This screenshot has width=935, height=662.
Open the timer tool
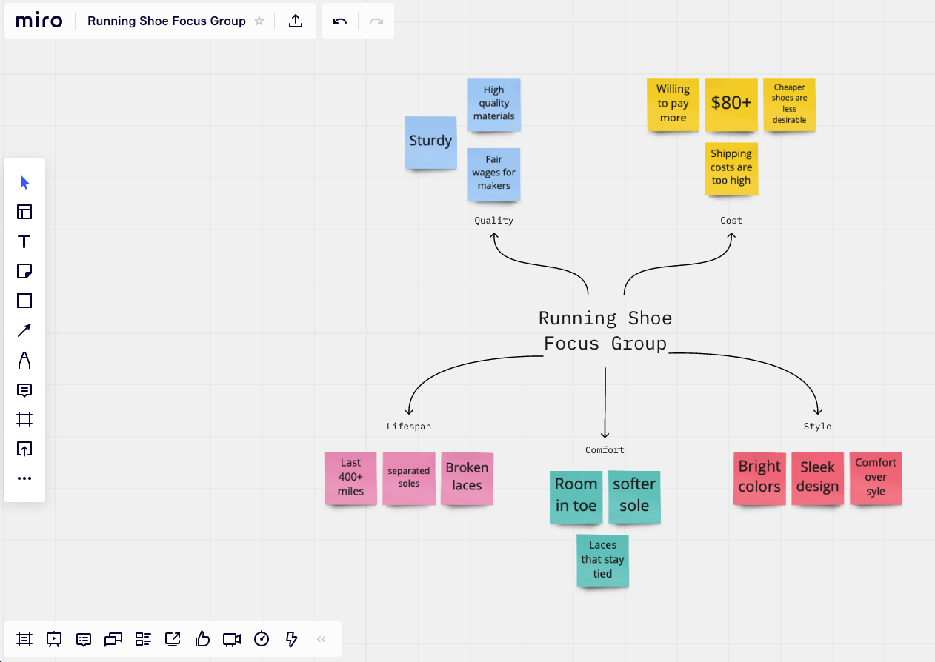[x=261, y=639]
